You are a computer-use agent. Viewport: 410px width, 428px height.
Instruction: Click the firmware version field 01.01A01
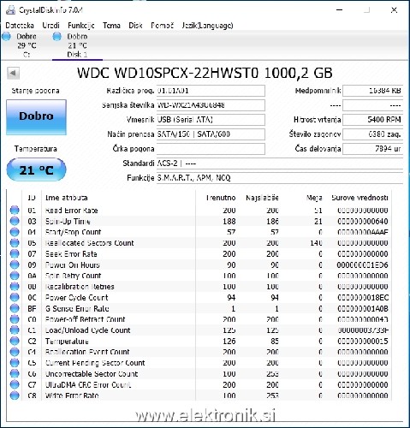pos(211,91)
